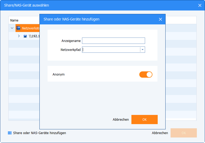Click the Name column header
This screenshot has width=205, height=143.
pyautogui.click(x=14, y=20)
